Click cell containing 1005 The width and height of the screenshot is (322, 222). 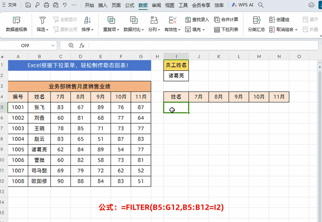(18, 150)
